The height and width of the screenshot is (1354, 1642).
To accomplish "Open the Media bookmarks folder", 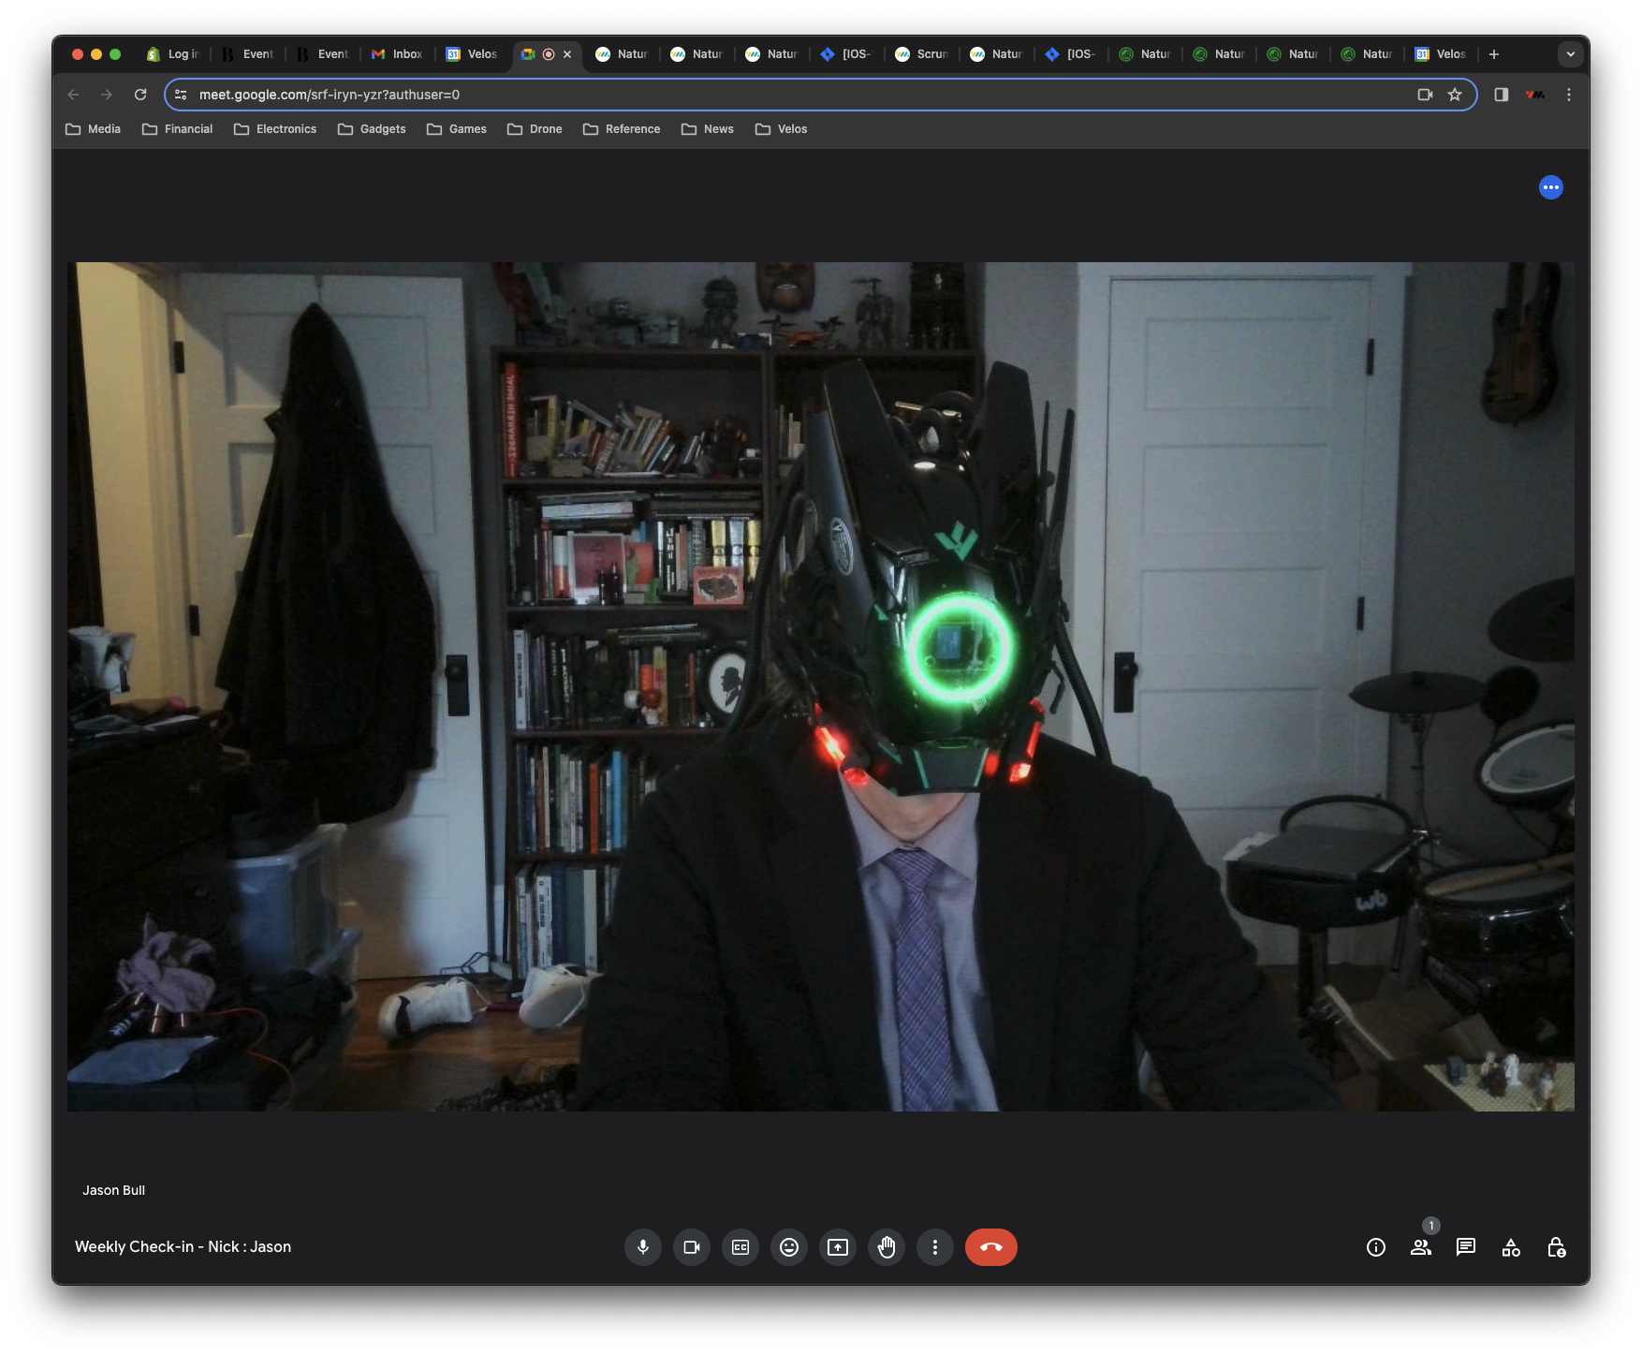I will 93,128.
